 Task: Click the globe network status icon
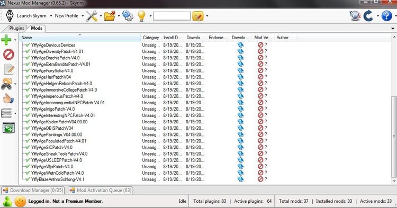(x=355, y=16)
